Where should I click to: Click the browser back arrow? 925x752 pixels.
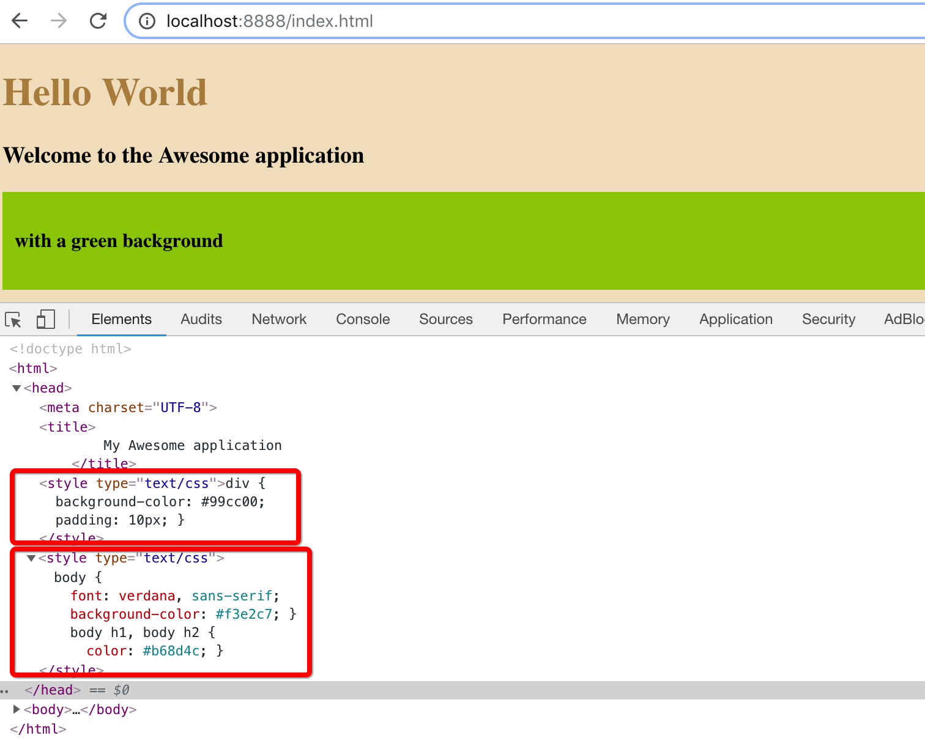coord(20,21)
